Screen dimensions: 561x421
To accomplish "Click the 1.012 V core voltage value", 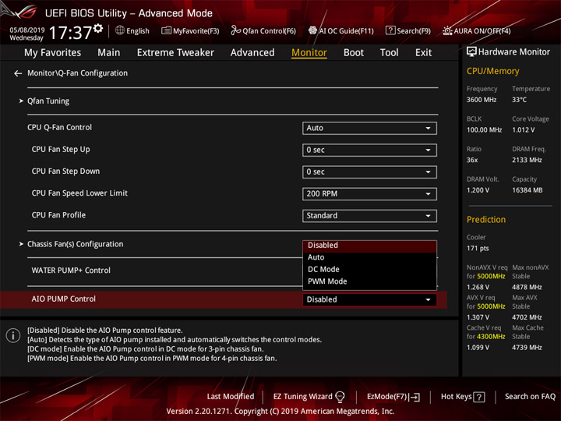I will tap(524, 130).
